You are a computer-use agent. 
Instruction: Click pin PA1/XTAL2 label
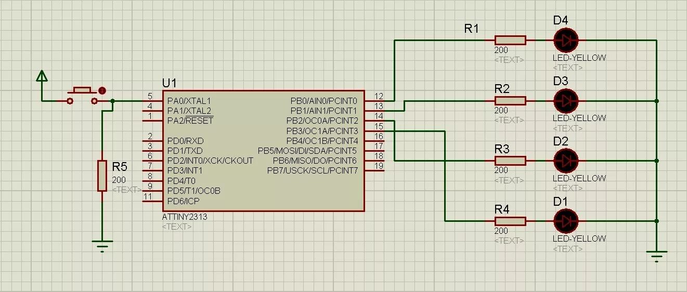click(x=189, y=111)
